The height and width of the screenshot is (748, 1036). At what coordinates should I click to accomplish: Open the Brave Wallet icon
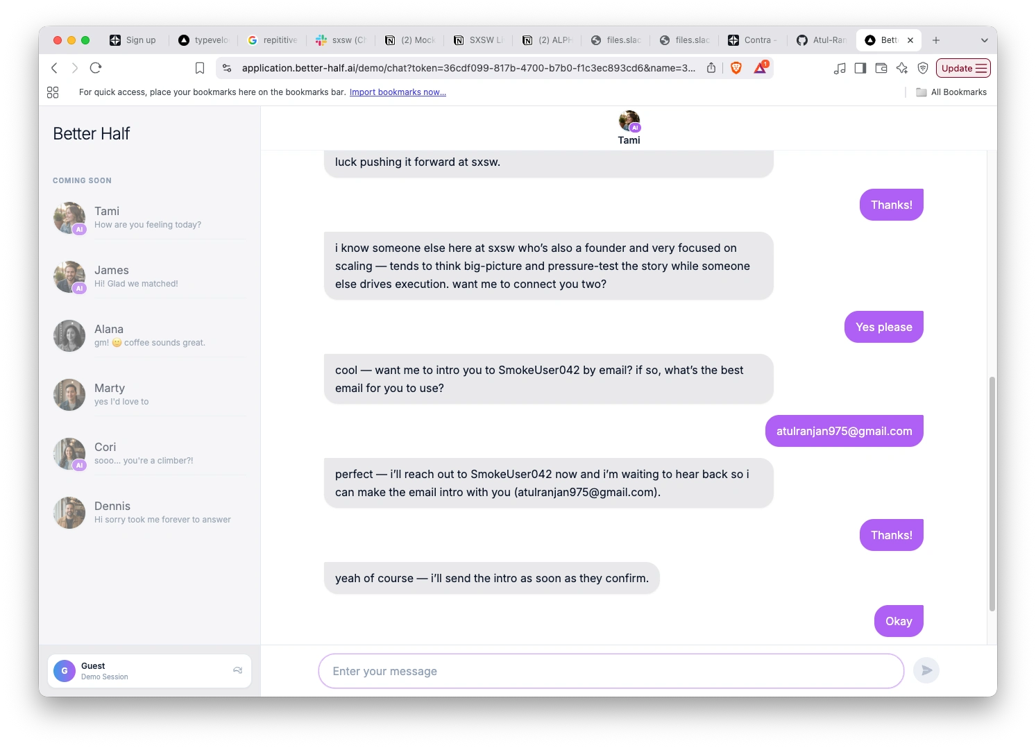[881, 68]
